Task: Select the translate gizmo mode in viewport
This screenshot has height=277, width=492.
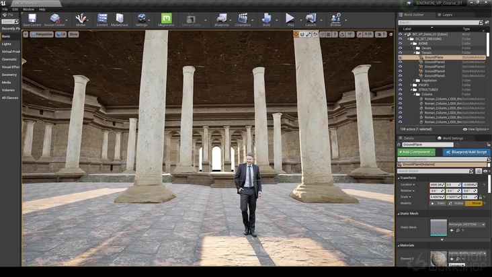Action: (x=296, y=34)
